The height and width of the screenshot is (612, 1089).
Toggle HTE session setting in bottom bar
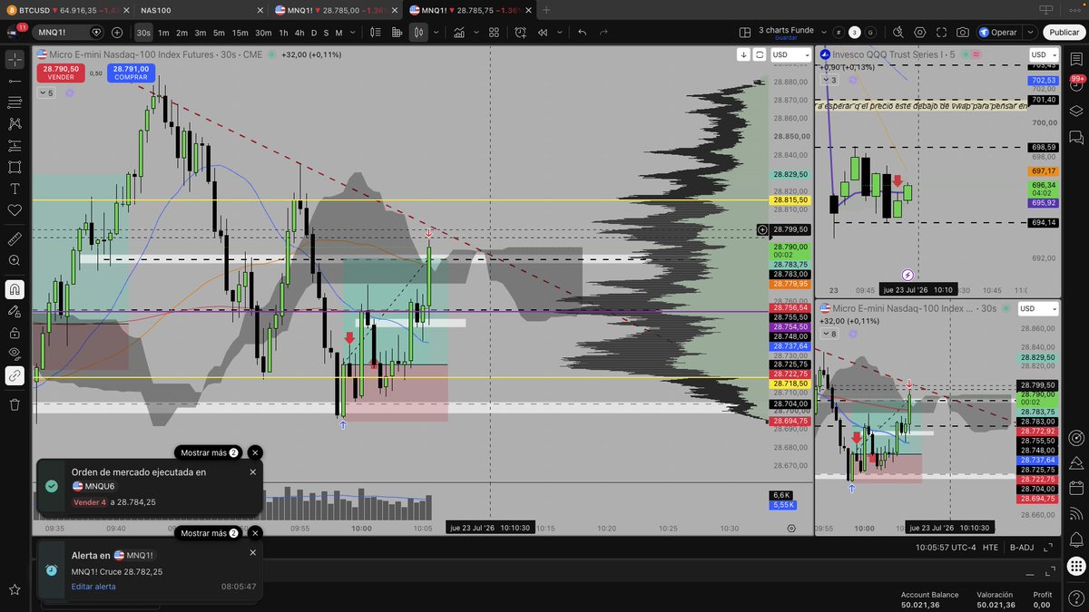pos(990,547)
